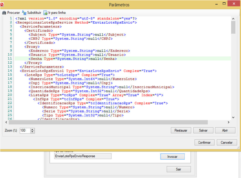Click the Tipo element line 25
241x178 pixels.
[x=83, y=115]
